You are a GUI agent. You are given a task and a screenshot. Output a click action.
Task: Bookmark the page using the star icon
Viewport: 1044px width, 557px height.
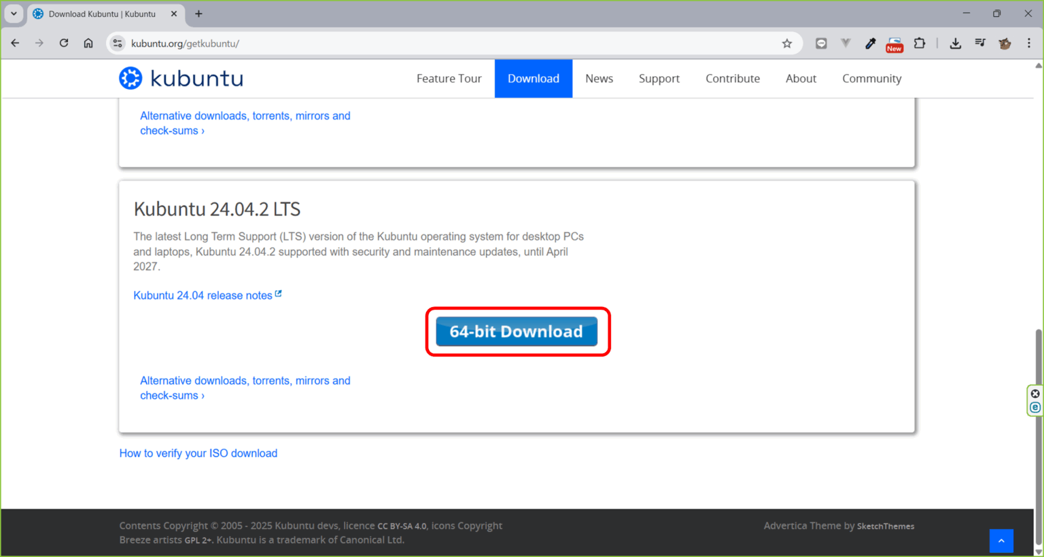point(786,43)
